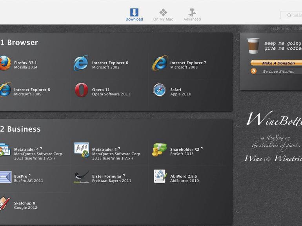The height and width of the screenshot is (226, 302).
Task: Click the AbiSource 2010 subtitle
Action: pyautogui.click(x=184, y=181)
